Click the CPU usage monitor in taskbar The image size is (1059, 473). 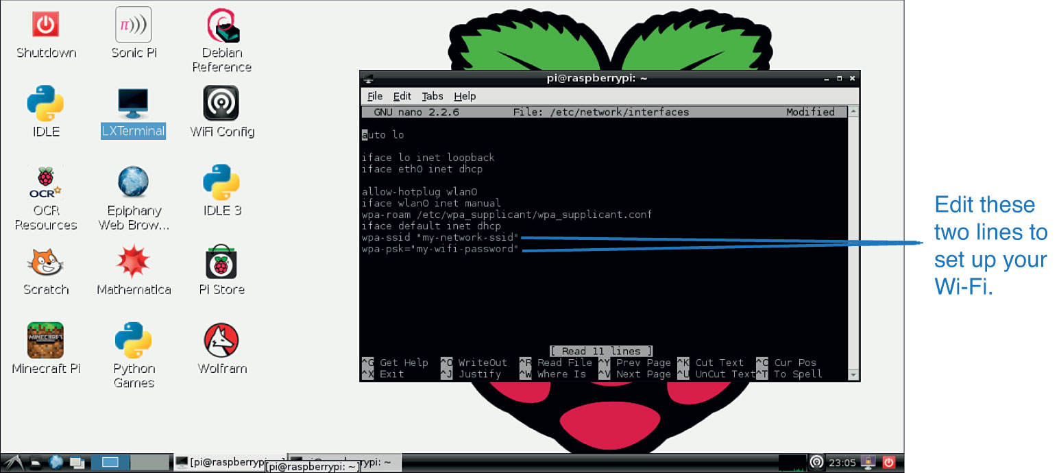[x=792, y=463]
